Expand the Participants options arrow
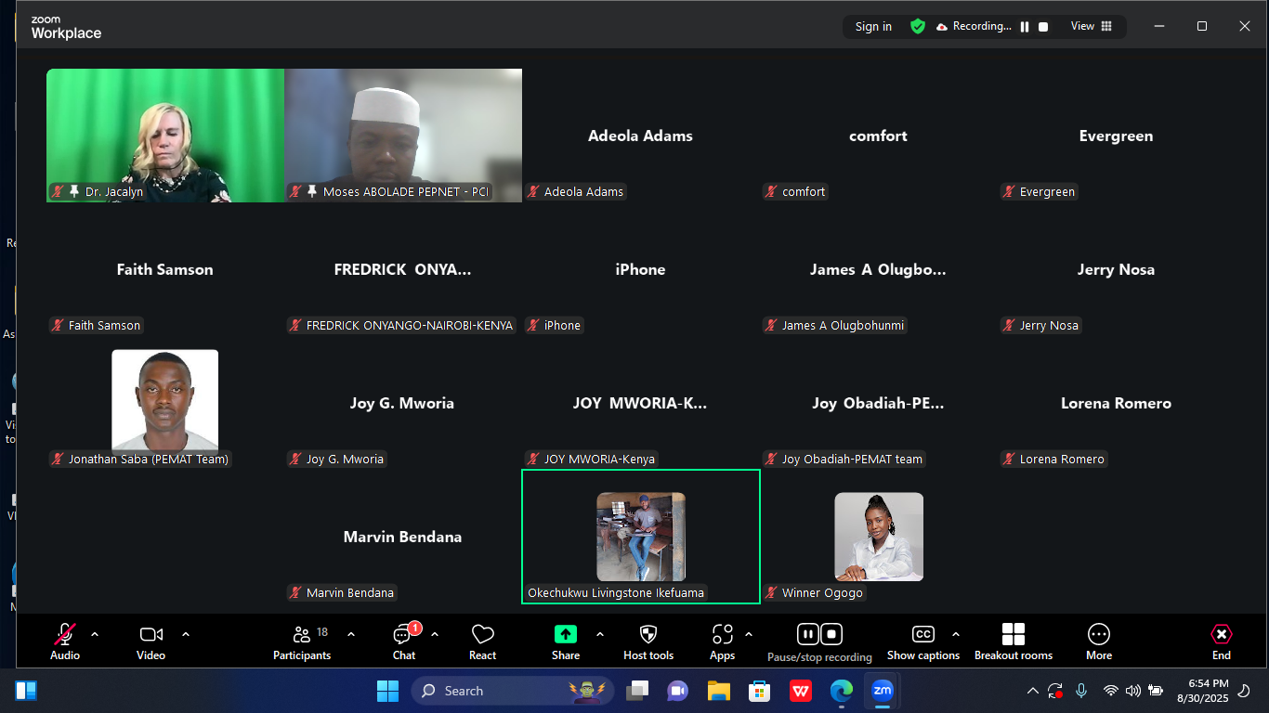Viewport: 1269px width, 713px height. tap(351, 634)
